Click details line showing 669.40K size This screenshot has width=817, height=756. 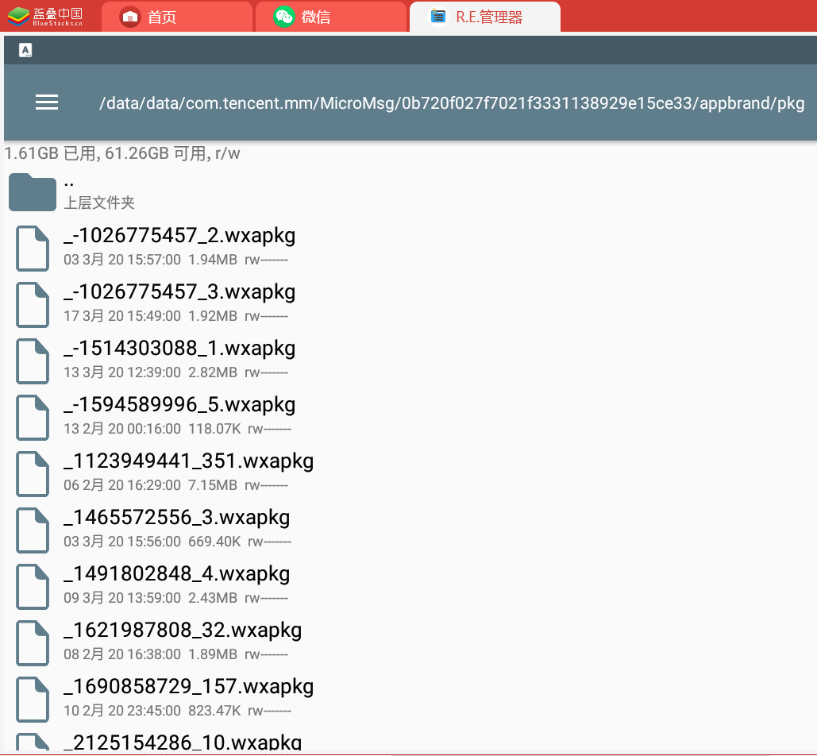point(177,542)
